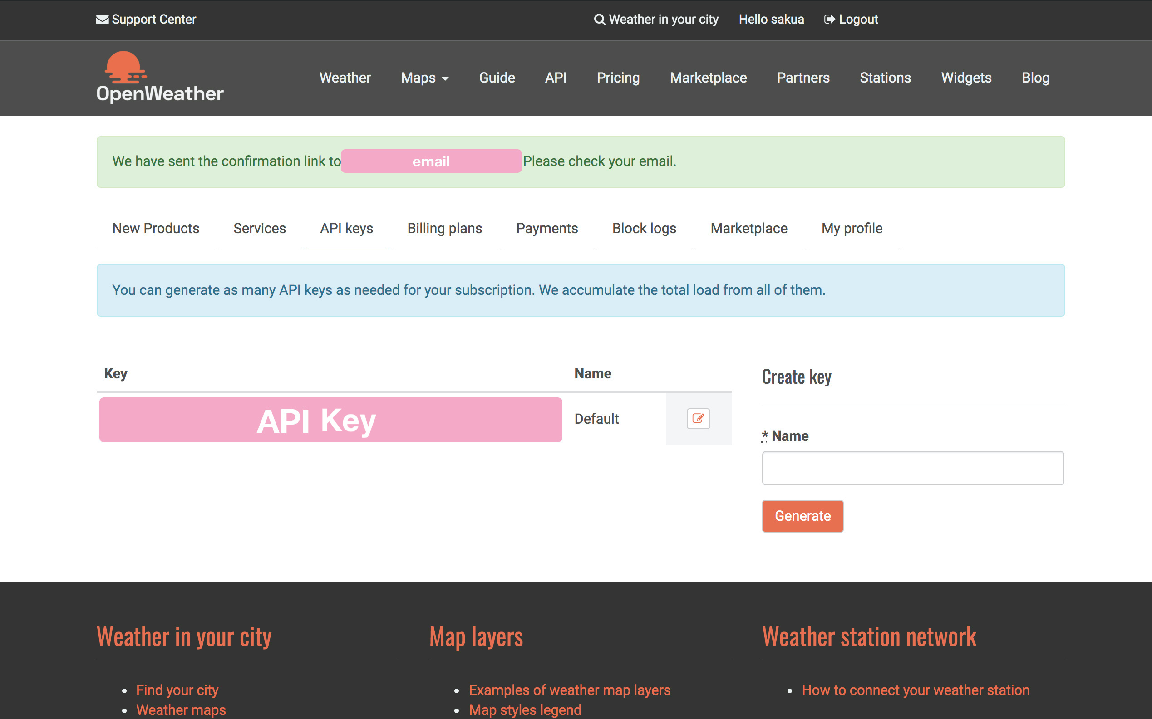Click the Generate button

click(802, 516)
